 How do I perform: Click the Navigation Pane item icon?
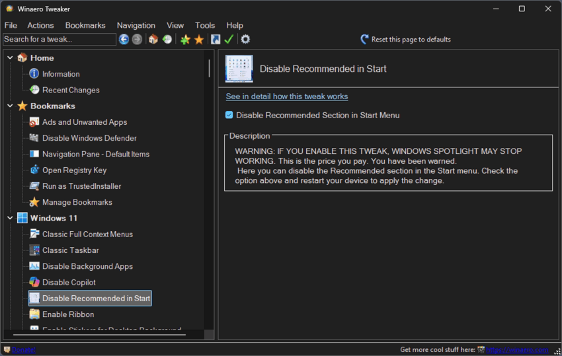tap(34, 154)
